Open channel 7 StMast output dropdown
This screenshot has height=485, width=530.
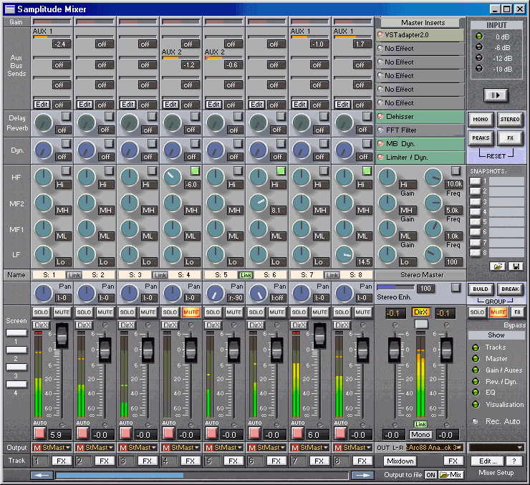[309, 448]
